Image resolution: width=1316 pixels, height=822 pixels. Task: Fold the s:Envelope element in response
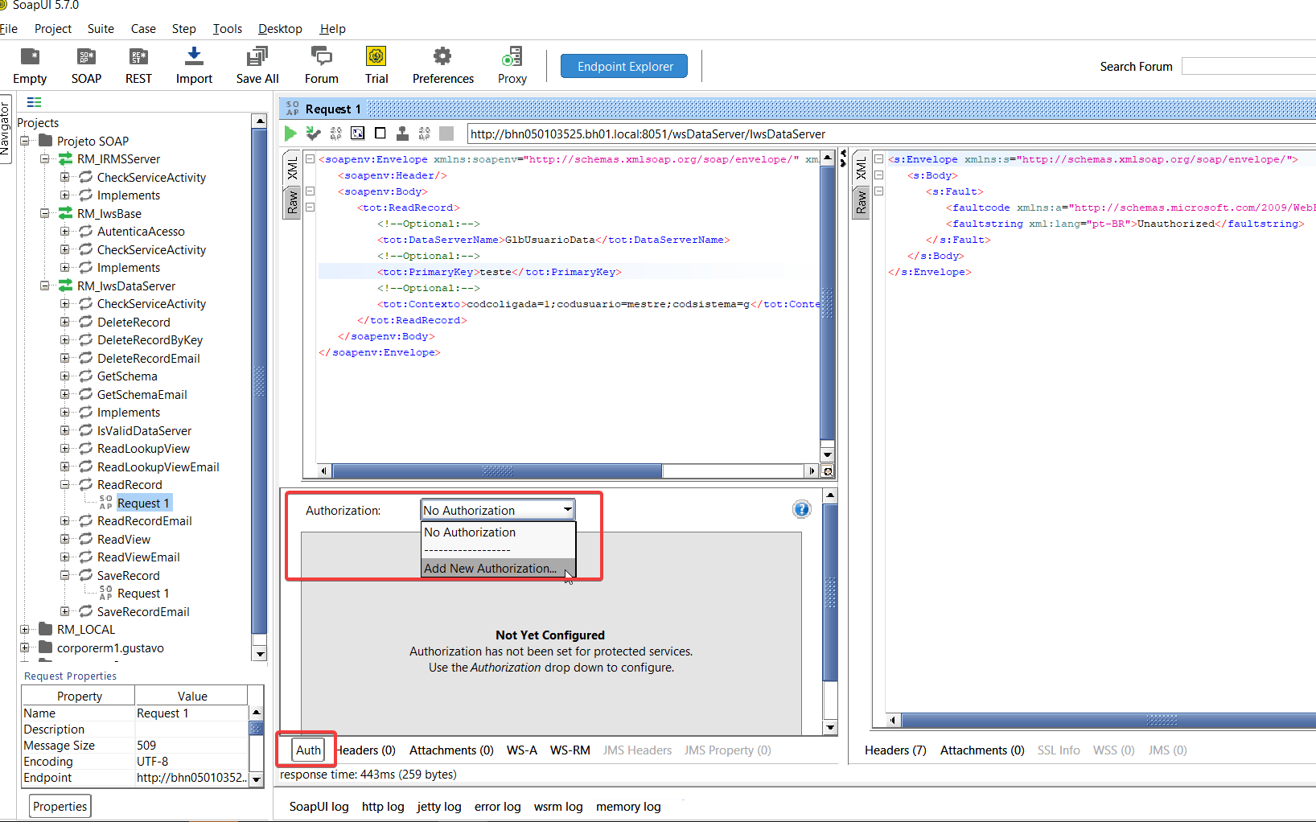tap(879, 159)
